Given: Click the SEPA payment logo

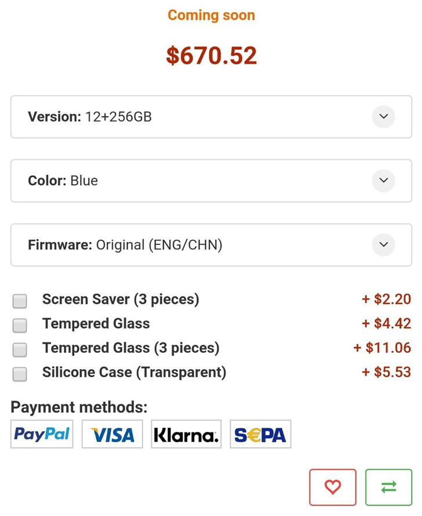Looking at the screenshot, I should coord(260,434).
